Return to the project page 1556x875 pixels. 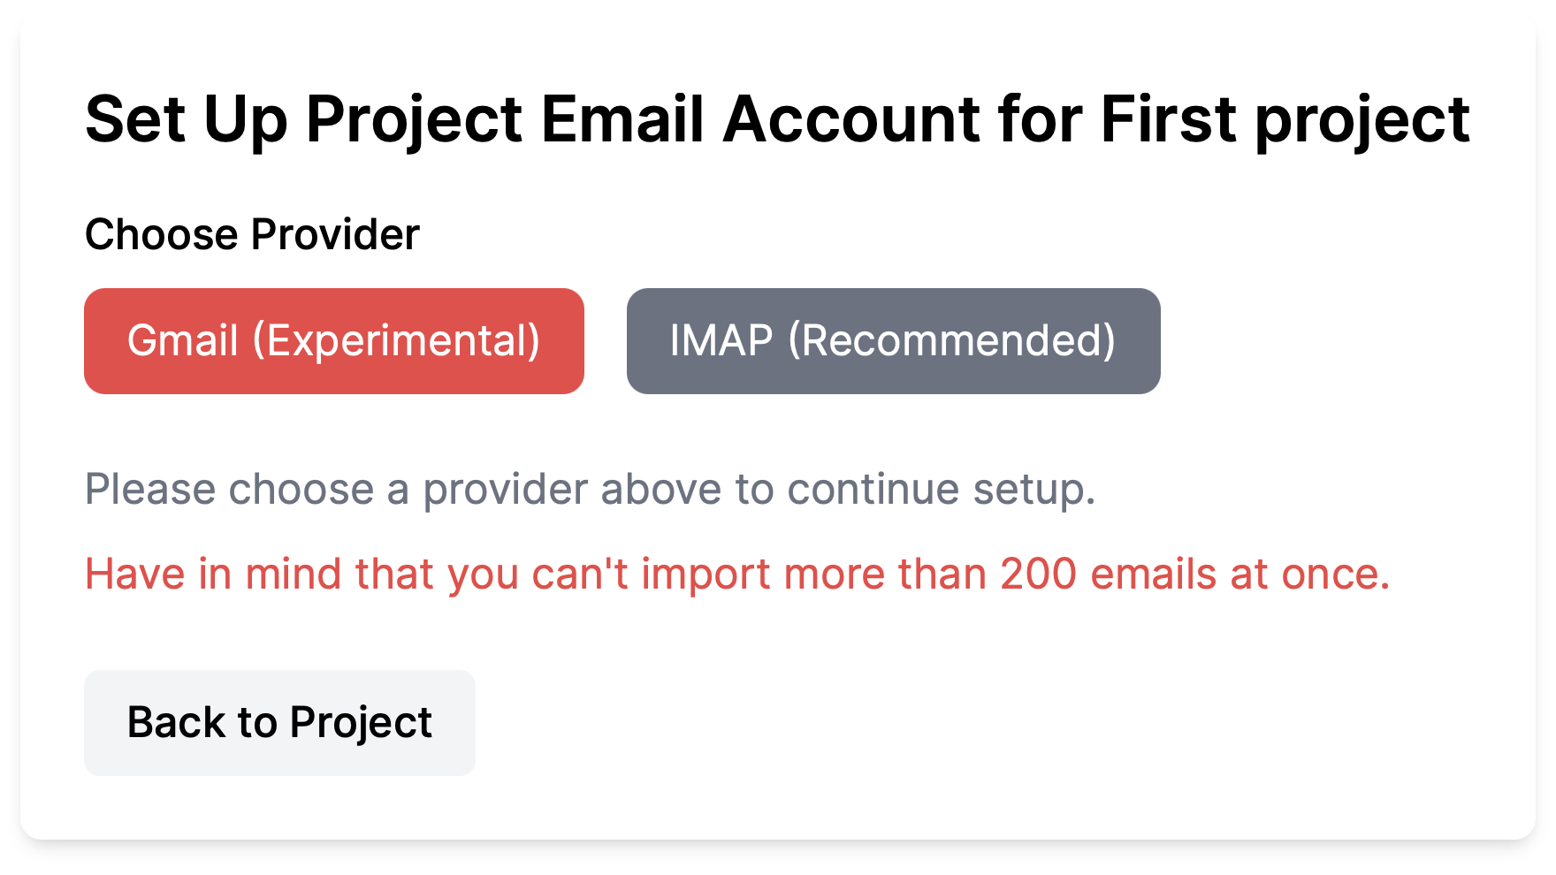click(x=279, y=723)
